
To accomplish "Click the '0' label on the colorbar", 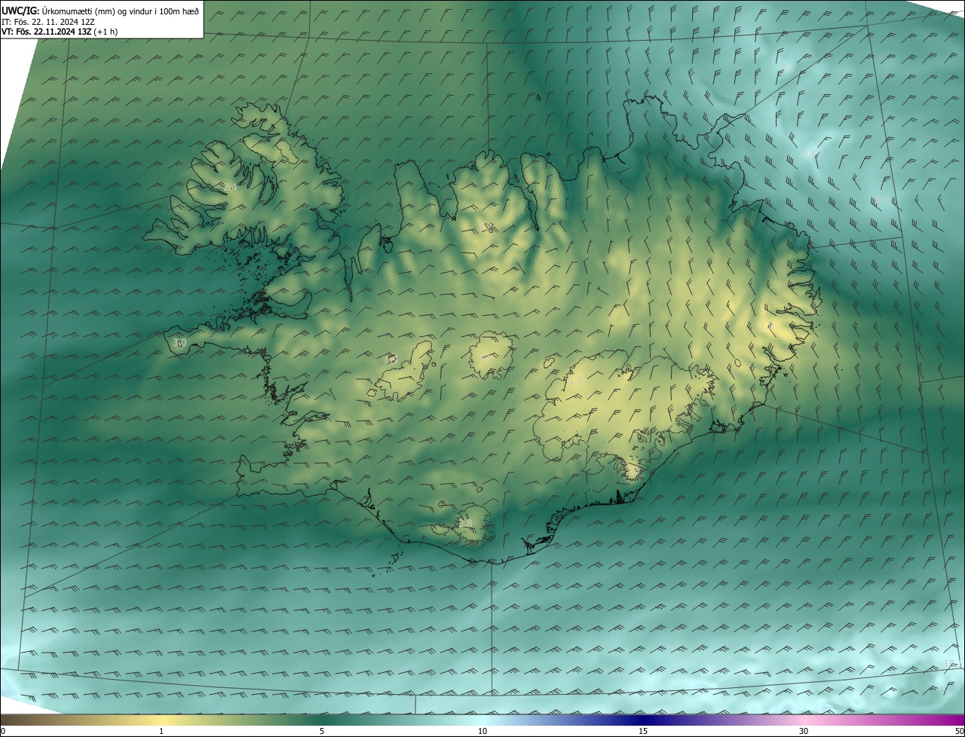I will (x=3, y=731).
